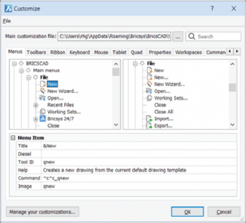Viewport: 246px width, 223px height.
Task: Select Close in right pane
Action: click(160, 105)
